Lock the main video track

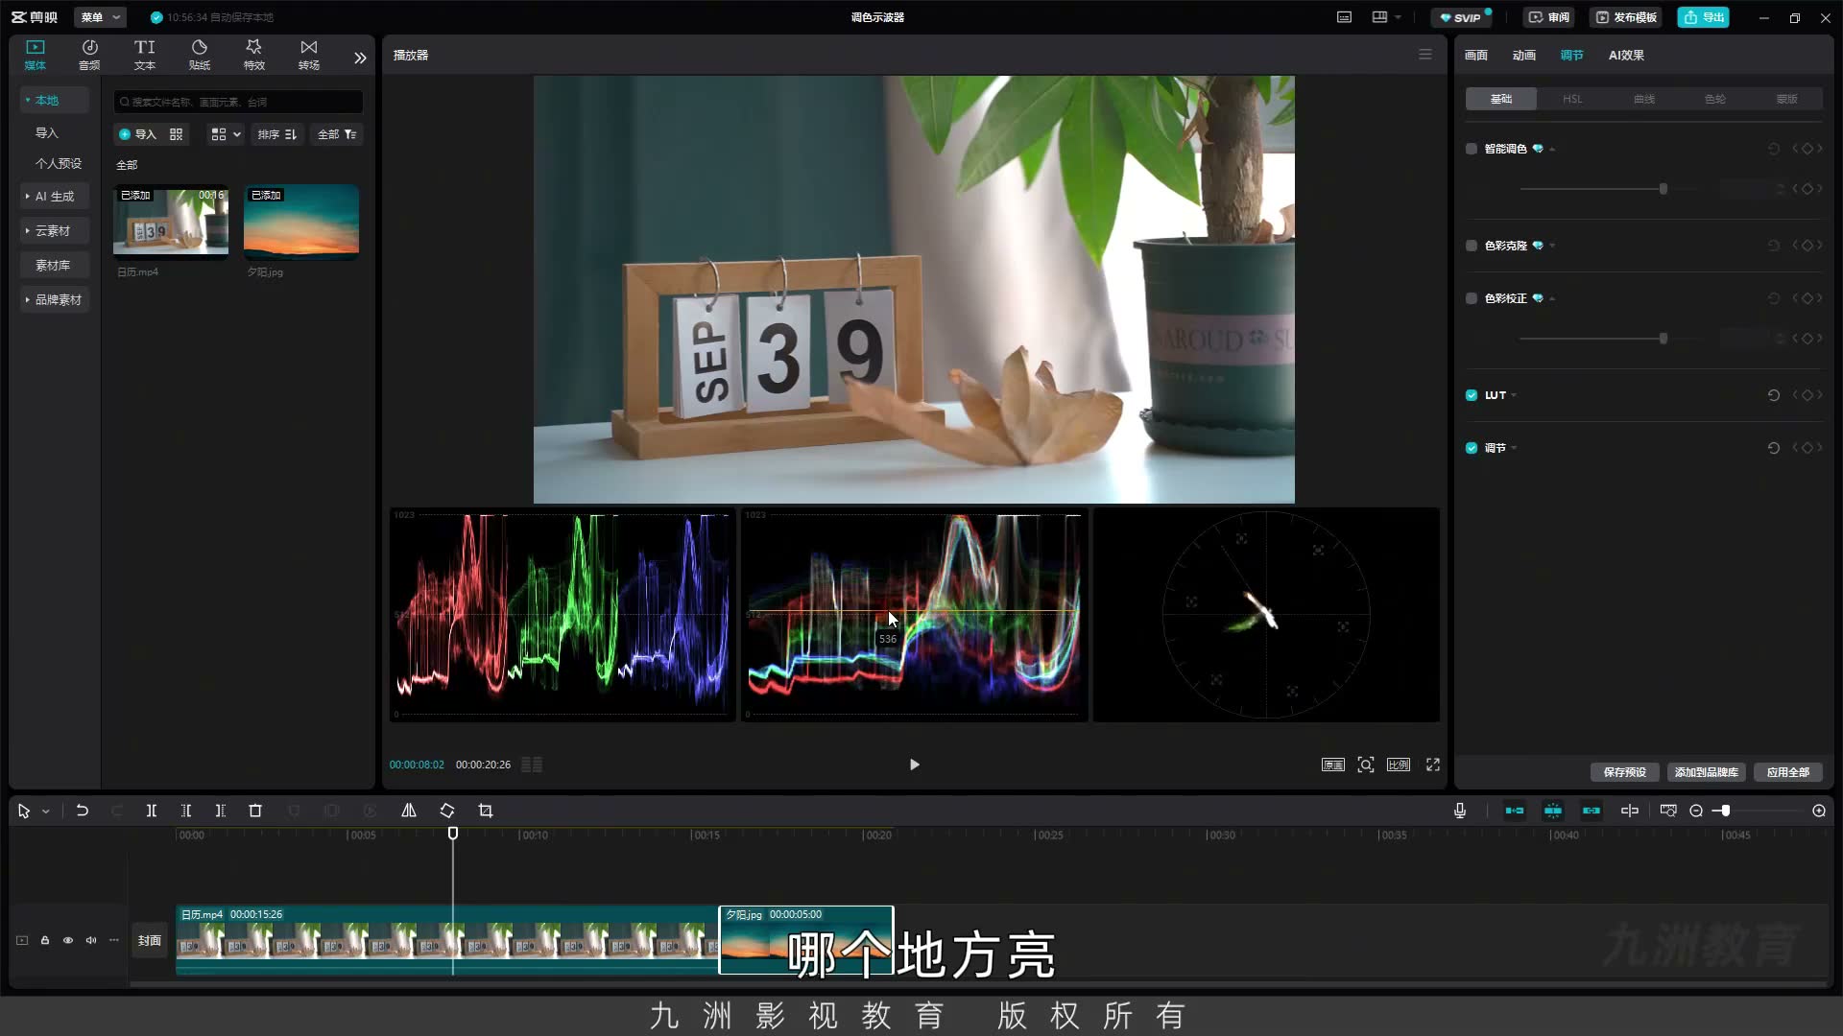(45, 940)
